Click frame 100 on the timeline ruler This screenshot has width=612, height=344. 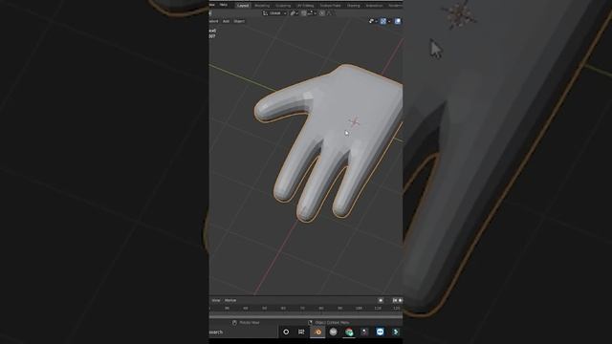click(x=359, y=308)
